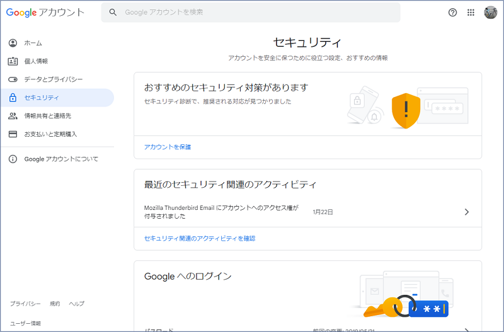Open データとプライバシー in sidebar
The width and height of the screenshot is (504, 332).
coord(57,79)
